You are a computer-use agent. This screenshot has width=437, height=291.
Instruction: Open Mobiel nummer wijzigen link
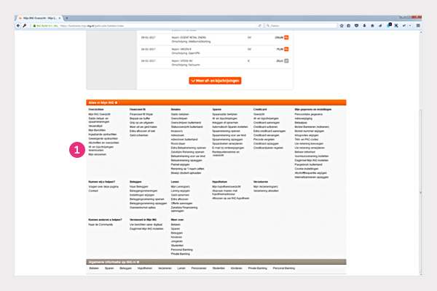click(x=310, y=131)
